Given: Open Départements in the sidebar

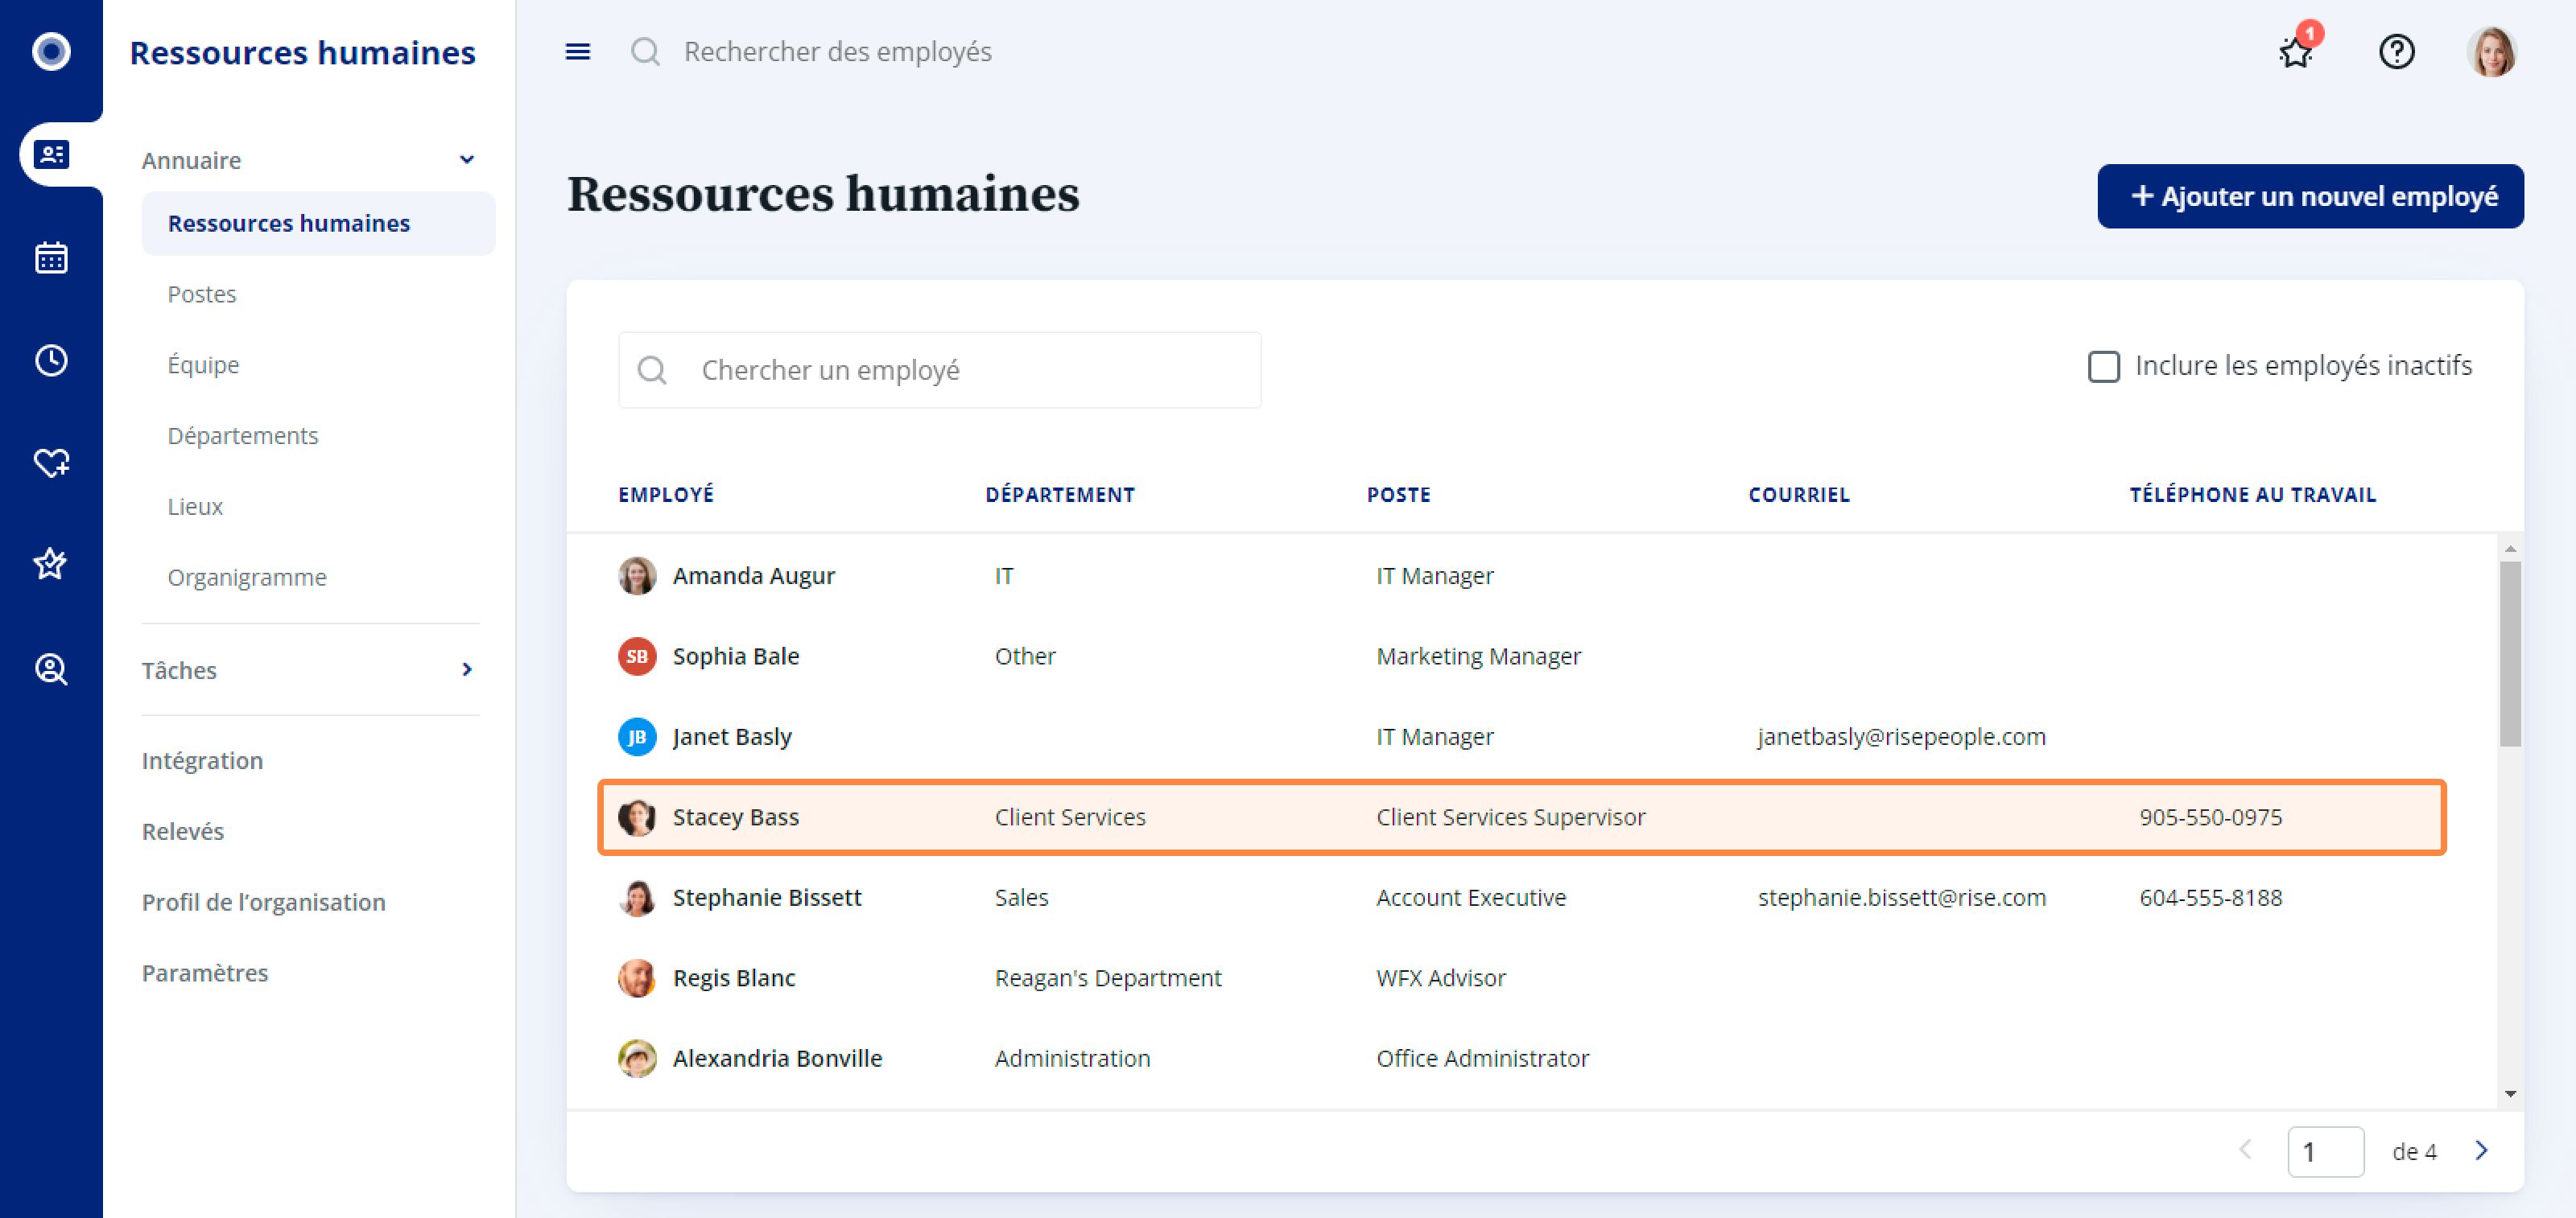Looking at the screenshot, I should pos(243,436).
